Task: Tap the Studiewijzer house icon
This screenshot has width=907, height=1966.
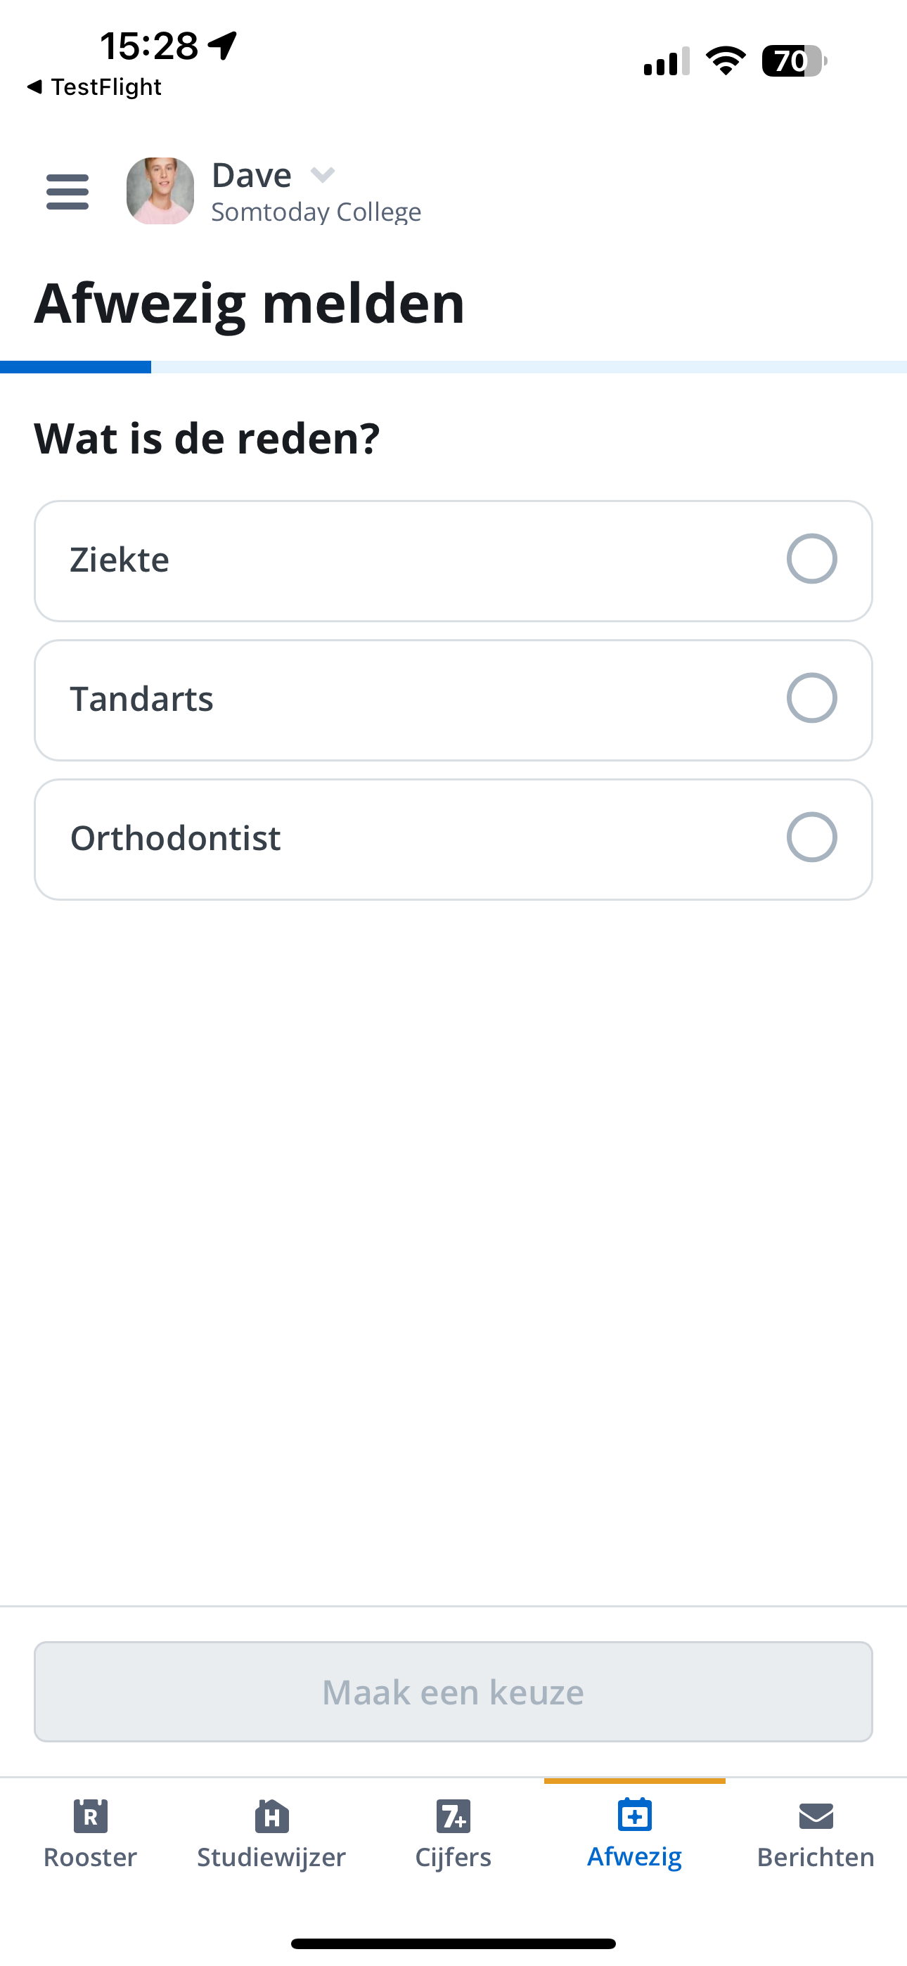Action: tap(272, 1816)
